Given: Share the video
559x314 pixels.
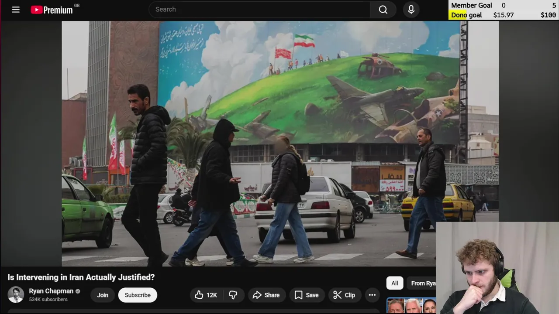Looking at the screenshot, I should point(266,295).
